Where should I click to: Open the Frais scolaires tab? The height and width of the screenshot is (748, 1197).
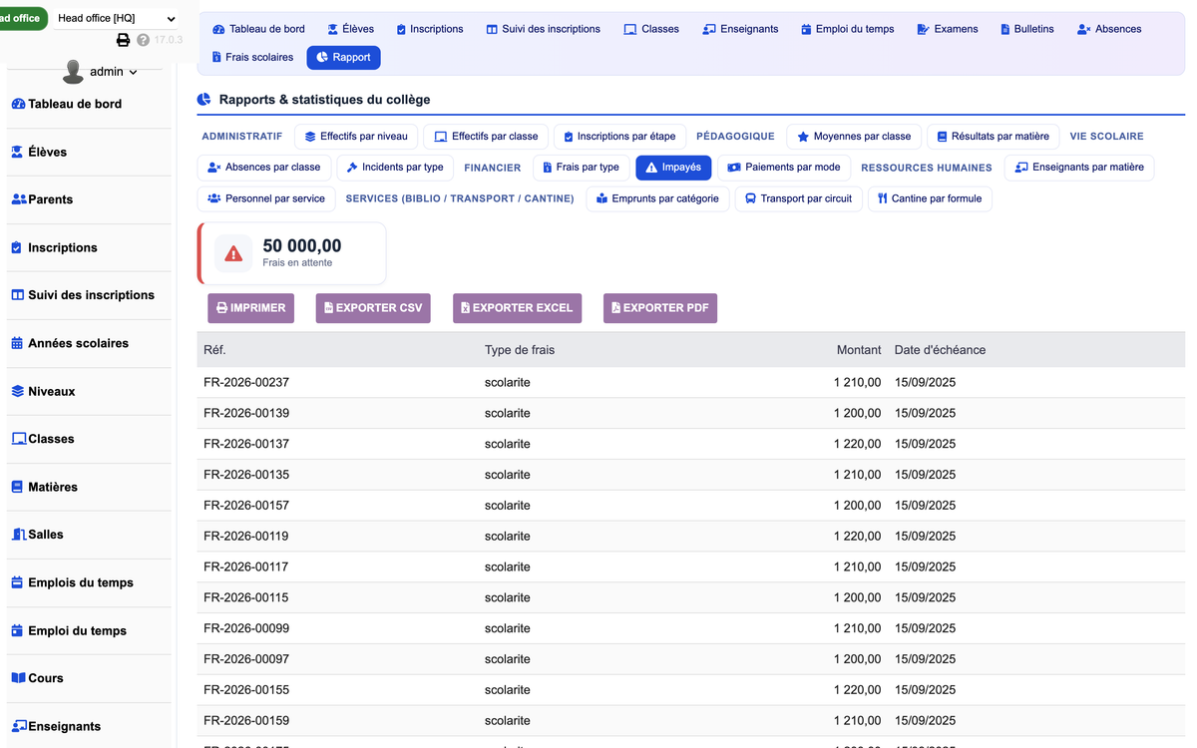[x=252, y=57]
